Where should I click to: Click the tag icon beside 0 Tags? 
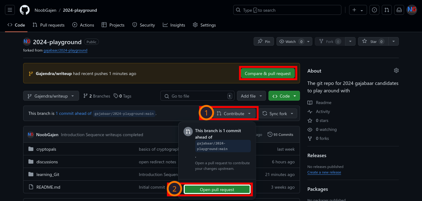116,96
